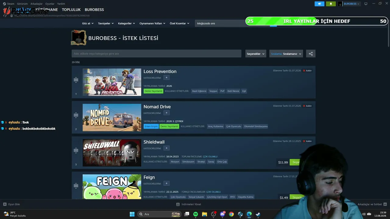Screen dimensions: 390x219
Task: Open Discord from the taskbar
Action: tap(222, 214)
